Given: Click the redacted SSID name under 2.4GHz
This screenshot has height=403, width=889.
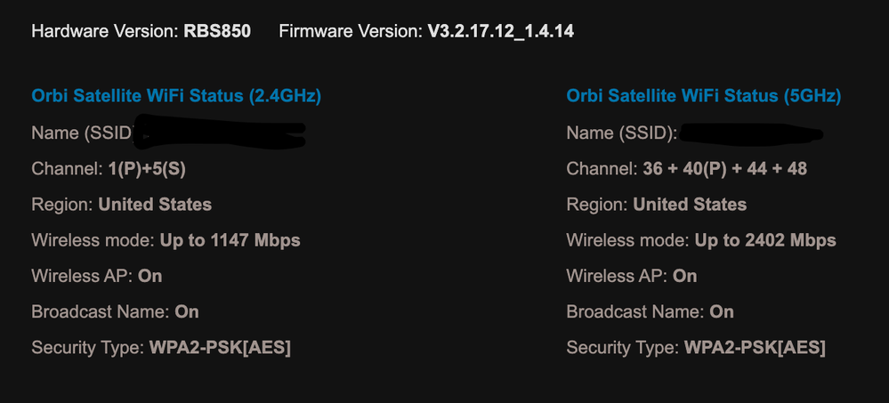Looking at the screenshot, I should coord(222,133).
